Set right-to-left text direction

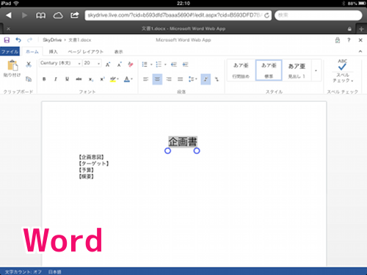217,79
